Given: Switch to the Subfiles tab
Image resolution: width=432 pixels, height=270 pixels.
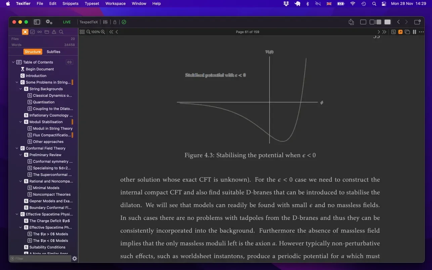Looking at the screenshot, I should (53, 52).
